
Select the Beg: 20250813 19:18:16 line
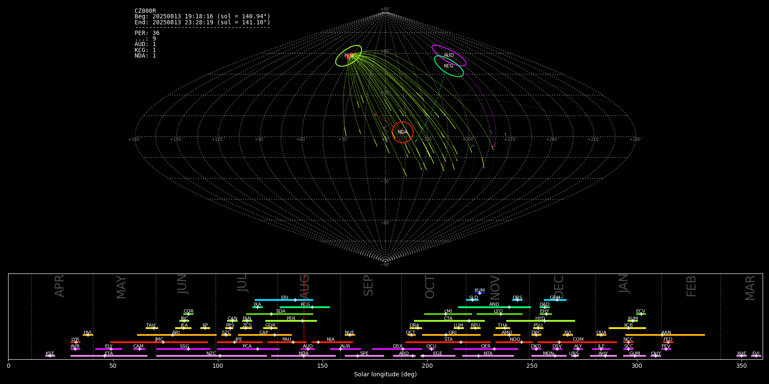pyautogui.click(x=203, y=17)
